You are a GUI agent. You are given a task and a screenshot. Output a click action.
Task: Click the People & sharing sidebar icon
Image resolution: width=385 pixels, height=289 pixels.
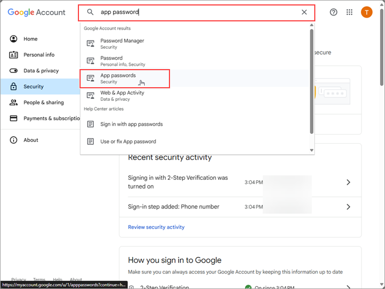(14, 103)
